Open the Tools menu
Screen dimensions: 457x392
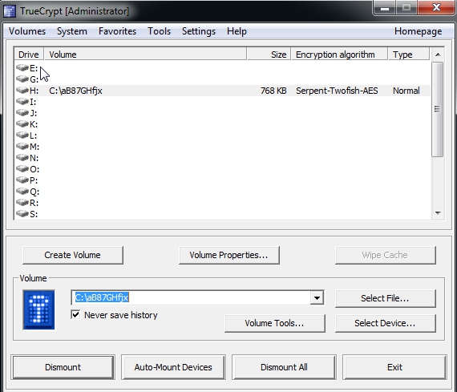pyautogui.click(x=159, y=31)
